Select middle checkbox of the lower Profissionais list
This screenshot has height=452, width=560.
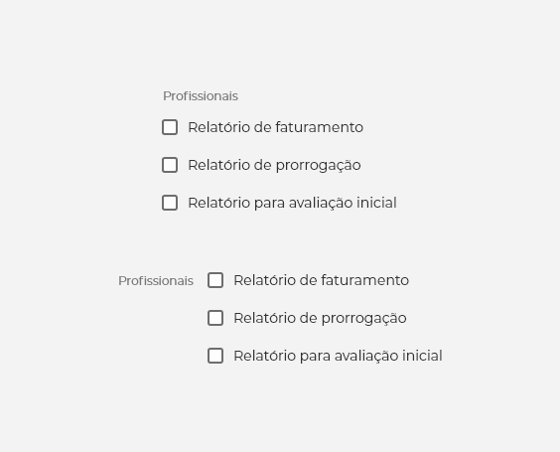point(215,318)
